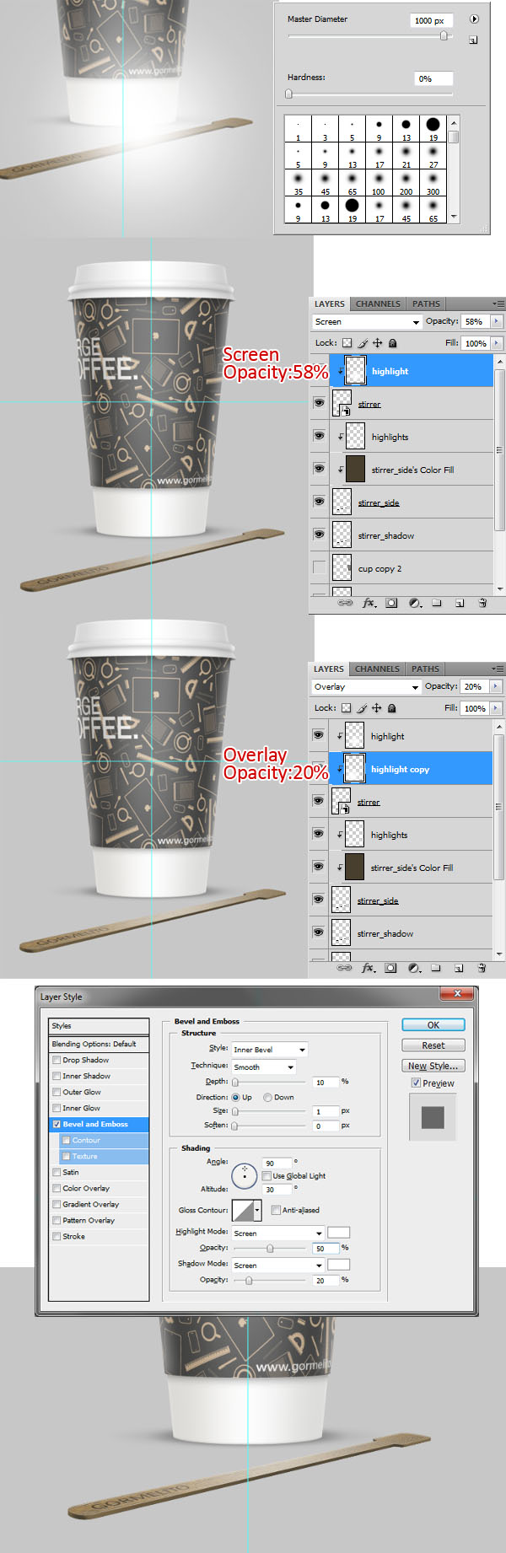This screenshot has height=1553, width=506.
Task: Select the Down direction radio button
Action: point(267,1097)
